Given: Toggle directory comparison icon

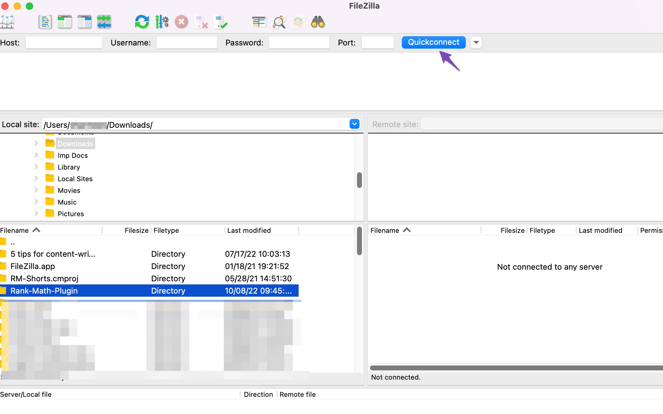Looking at the screenshot, I should (x=279, y=22).
